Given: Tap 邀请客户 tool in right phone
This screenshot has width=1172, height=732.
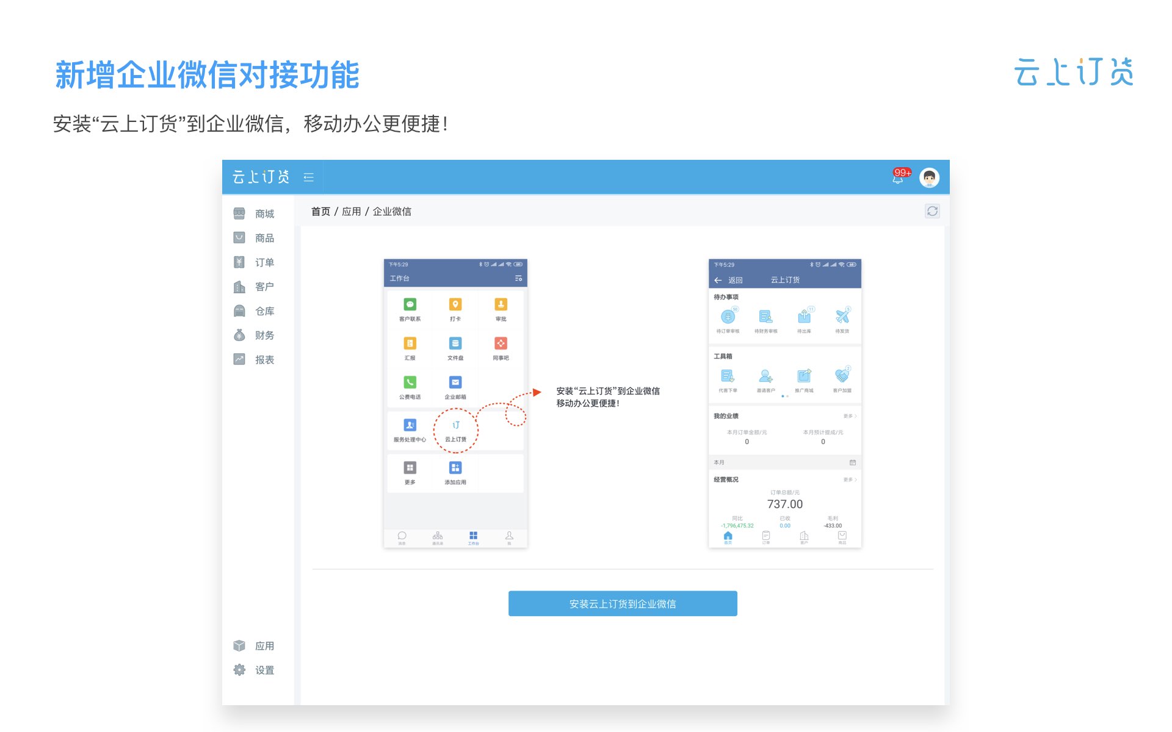Looking at the screenshot, I should [x=765, y=379].
